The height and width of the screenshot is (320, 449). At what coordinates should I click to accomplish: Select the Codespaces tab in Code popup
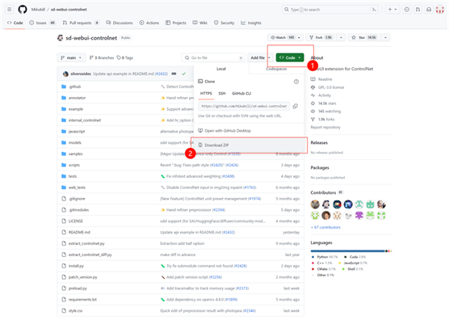[276, 69]
